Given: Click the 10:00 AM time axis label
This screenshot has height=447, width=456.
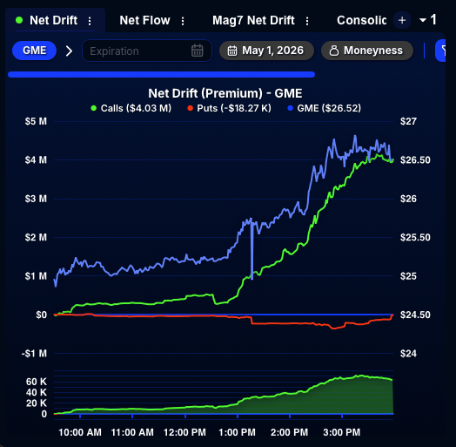Looking at the screenshot, I should 80,432.
